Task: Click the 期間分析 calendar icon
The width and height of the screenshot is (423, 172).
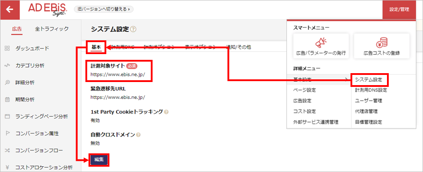Action: 7,100
